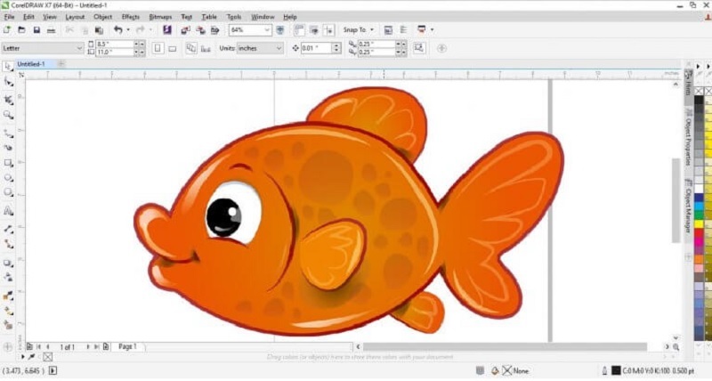Select the Transparency tool
The height and width of the screenshot is (381, 712).
click(8, 278)
